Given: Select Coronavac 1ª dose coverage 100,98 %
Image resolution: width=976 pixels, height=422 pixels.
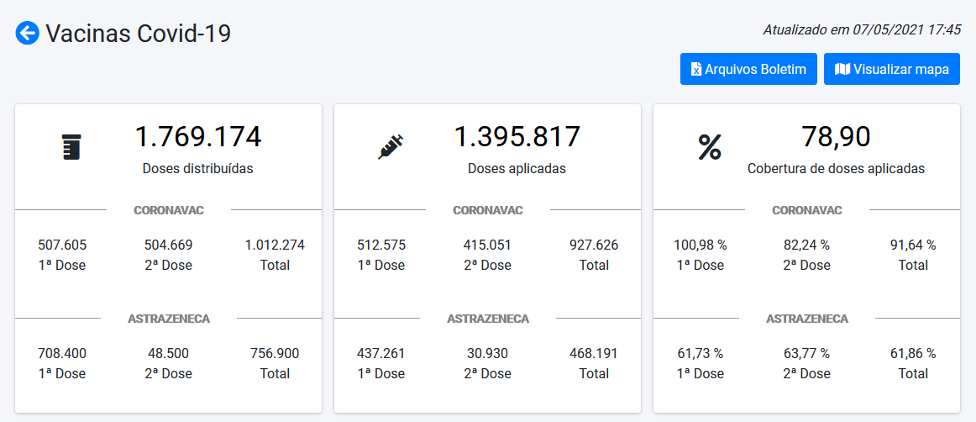Looking at the screenshot, I should pos(700,245).
